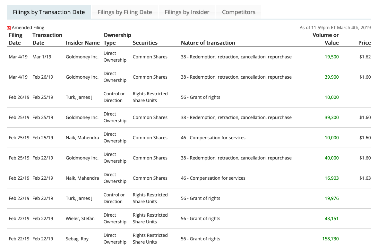Screen dimensions: 378x250
Task: Select the Competitors tab
Action: tap(238, 12)
